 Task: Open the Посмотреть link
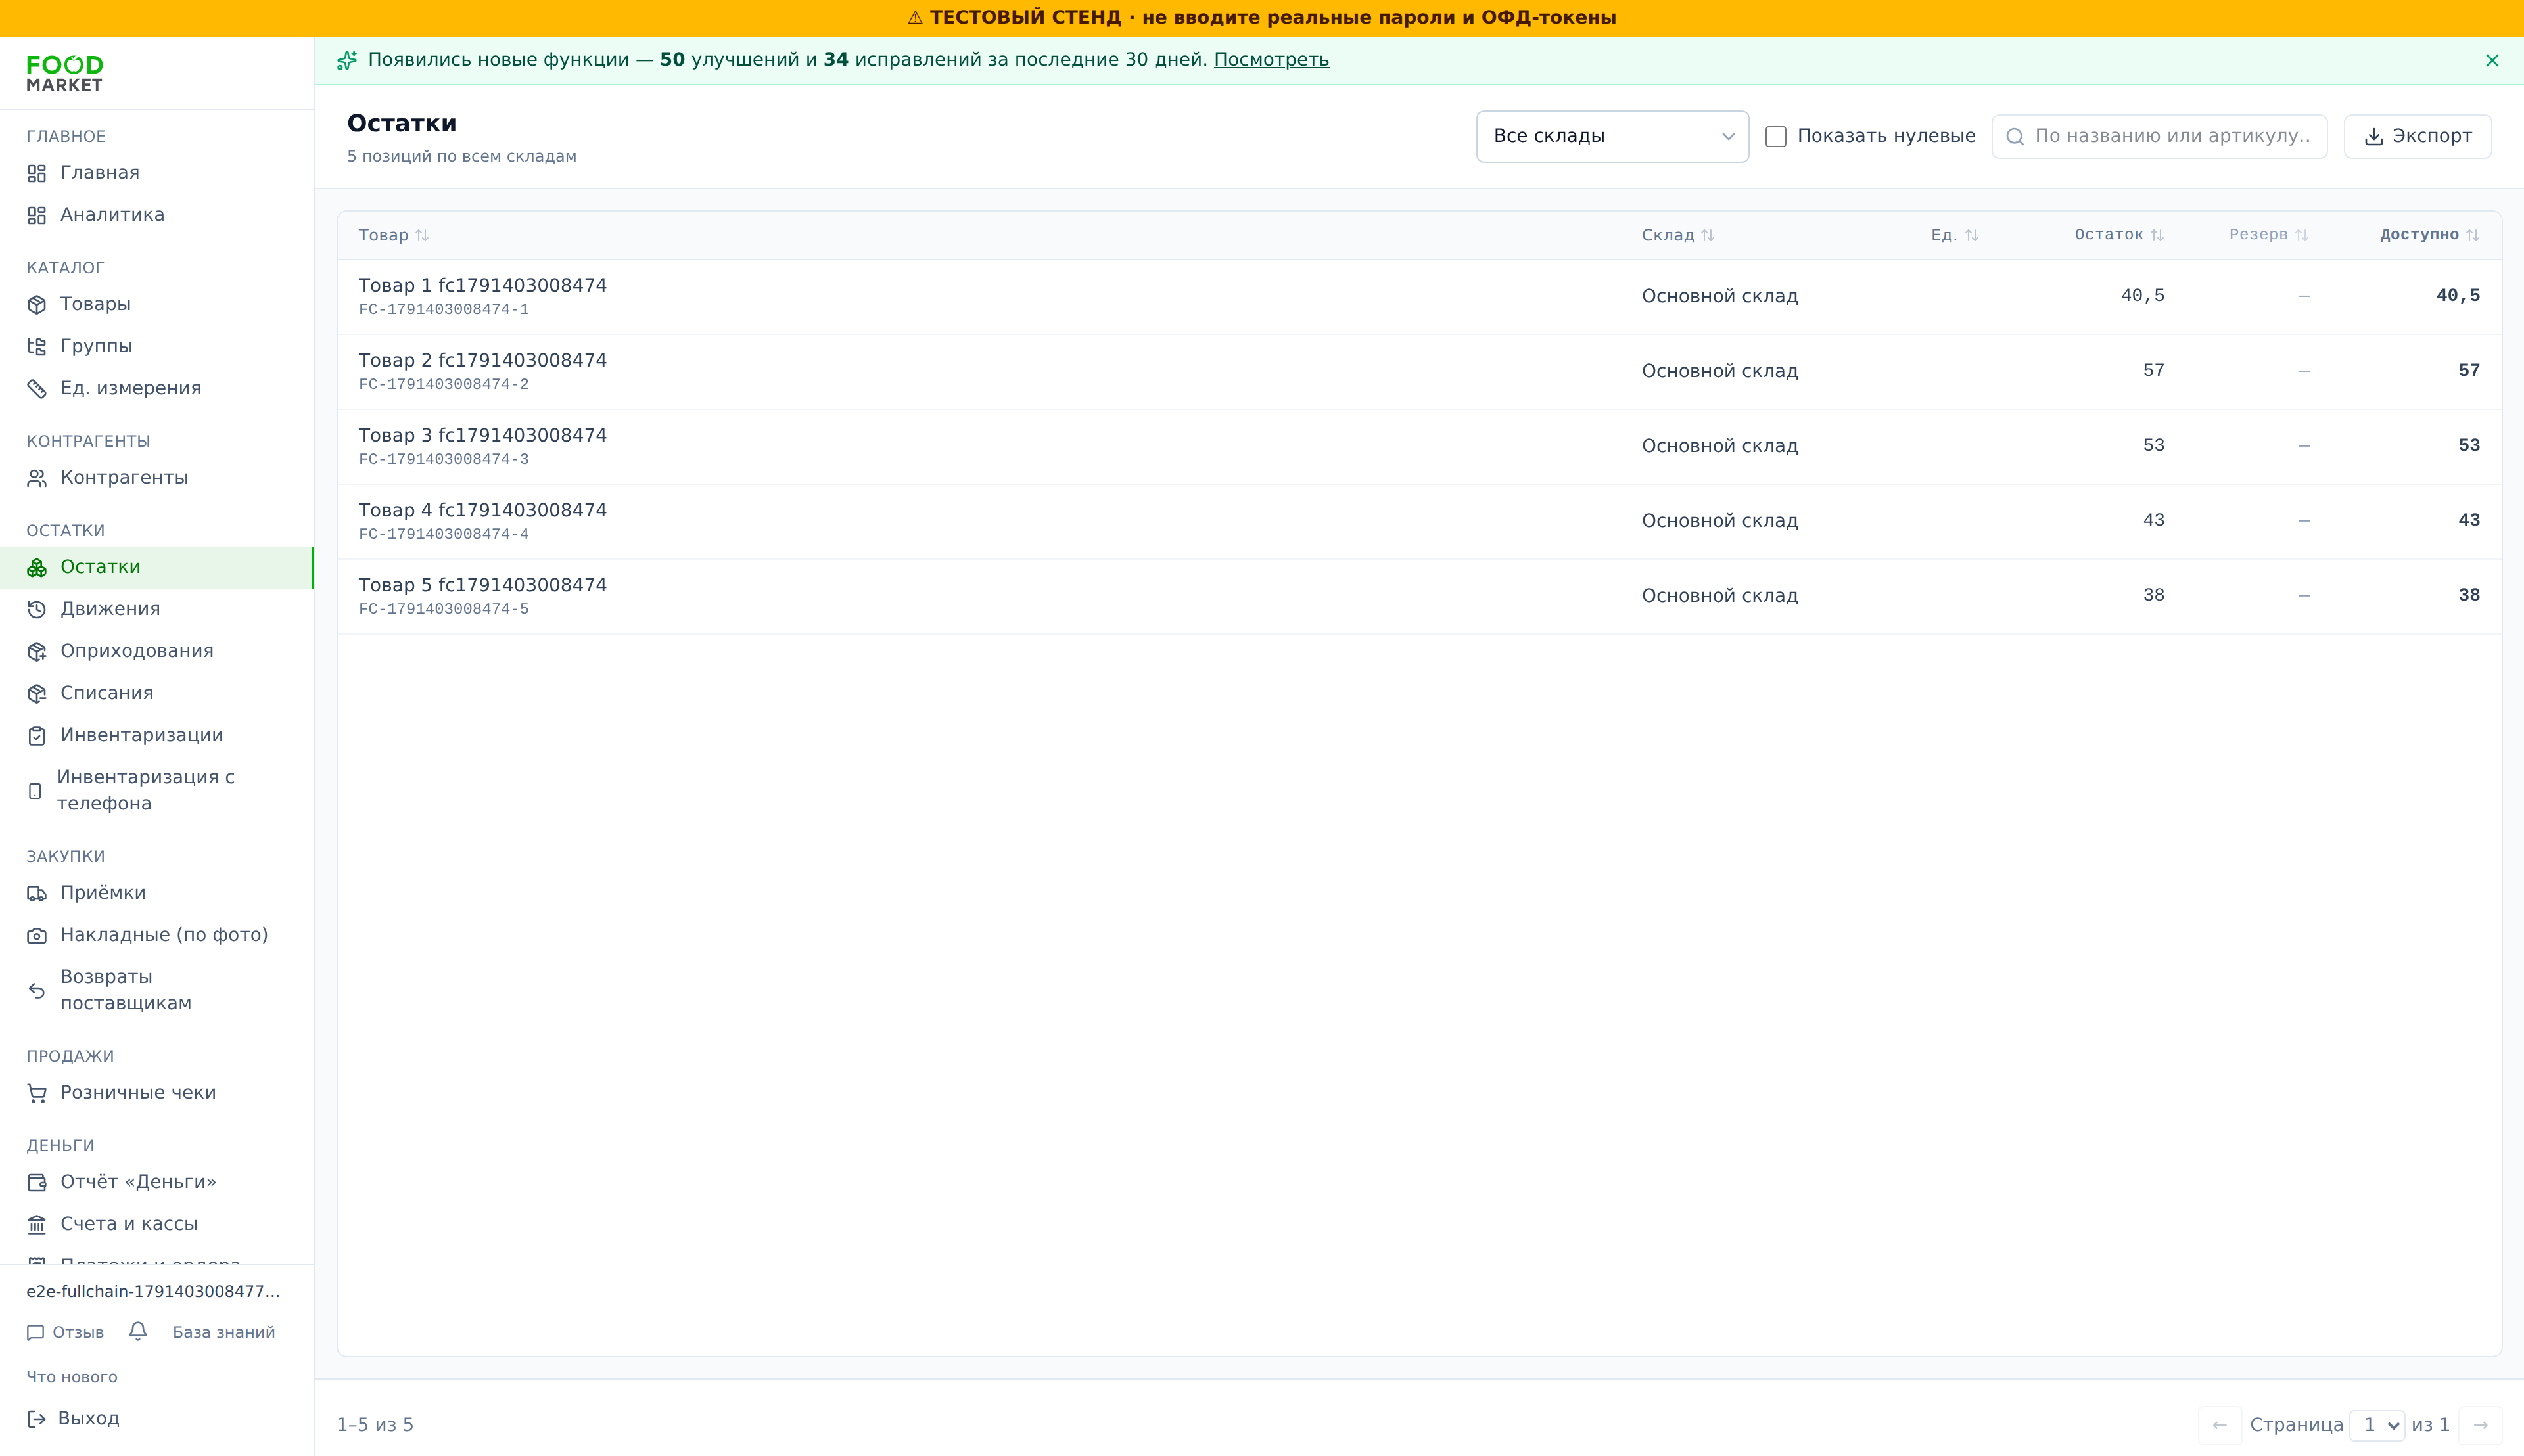pos(1271,60)
